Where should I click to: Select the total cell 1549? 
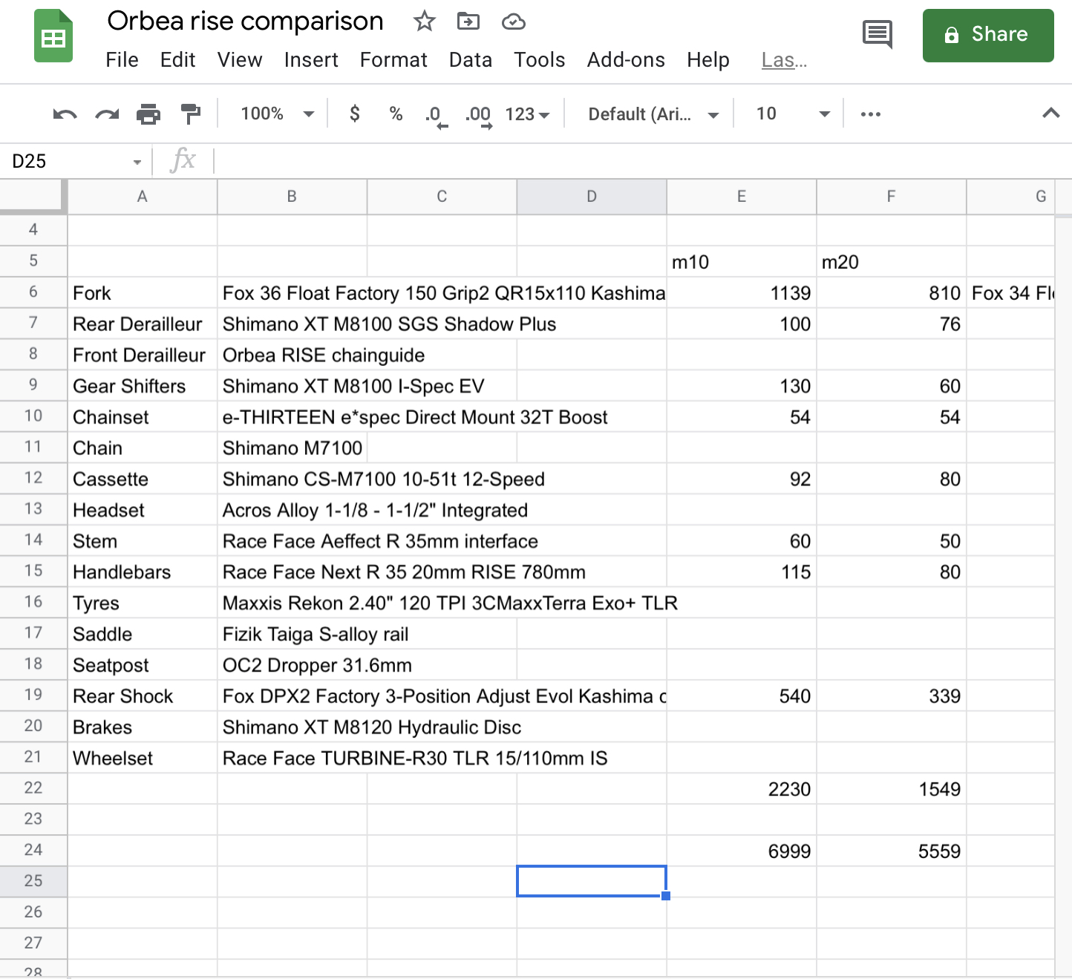click(892, 789)
